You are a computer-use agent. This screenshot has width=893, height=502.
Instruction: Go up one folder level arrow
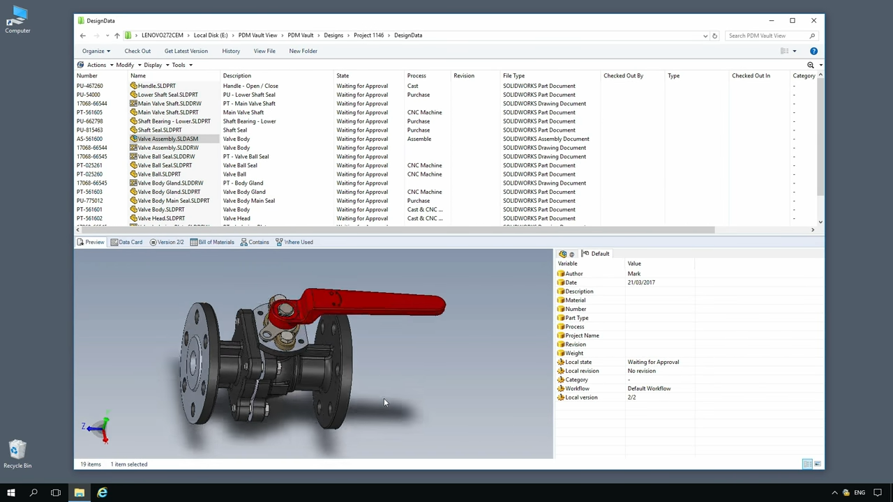point(117,36)
